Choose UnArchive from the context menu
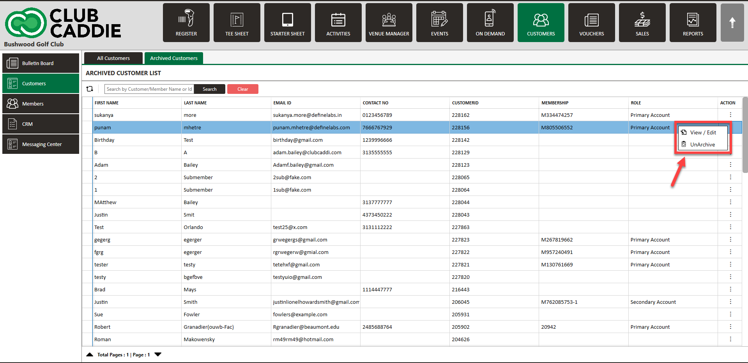This screenshot has height=363, width=748. coord(702,144)
